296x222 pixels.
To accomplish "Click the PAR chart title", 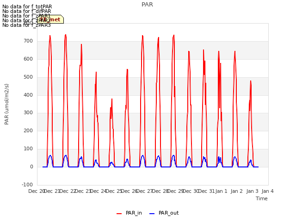I will [x=147, y=5].
